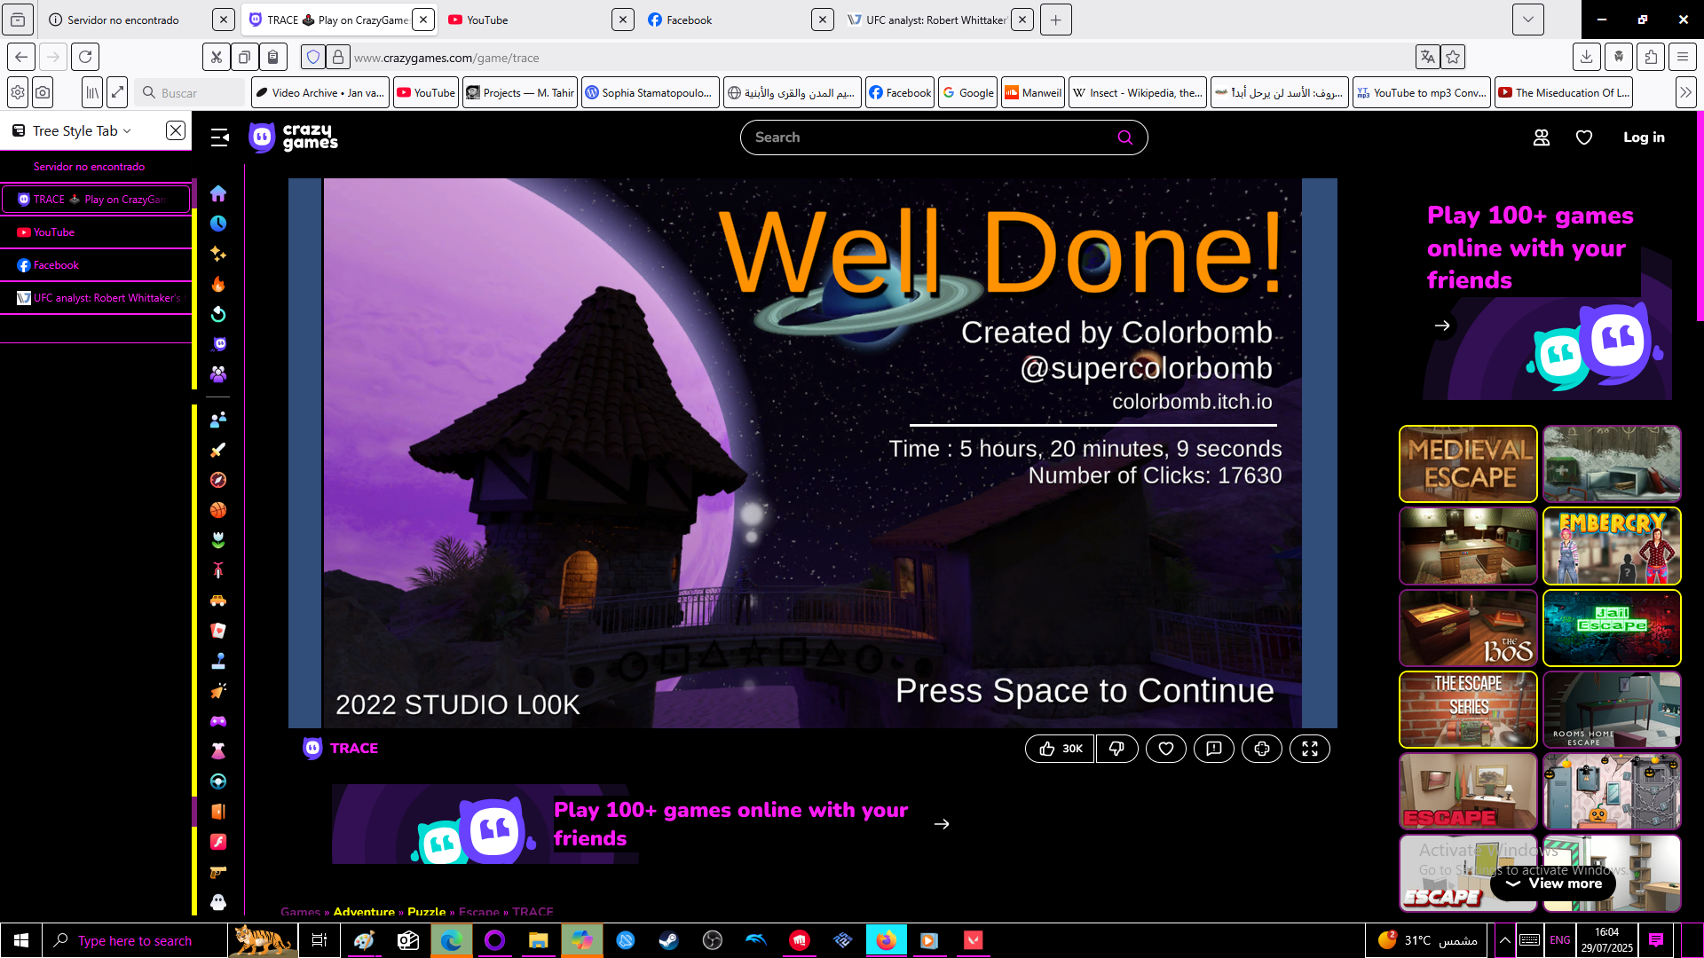Reload the current page

[x=85, y=58]
